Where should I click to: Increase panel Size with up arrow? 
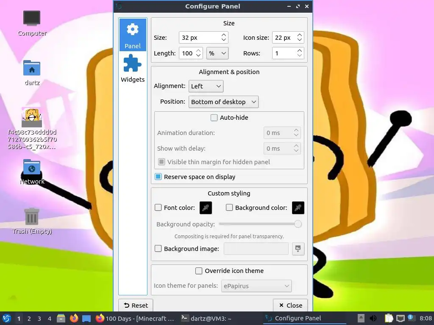(x=224, y=35)
